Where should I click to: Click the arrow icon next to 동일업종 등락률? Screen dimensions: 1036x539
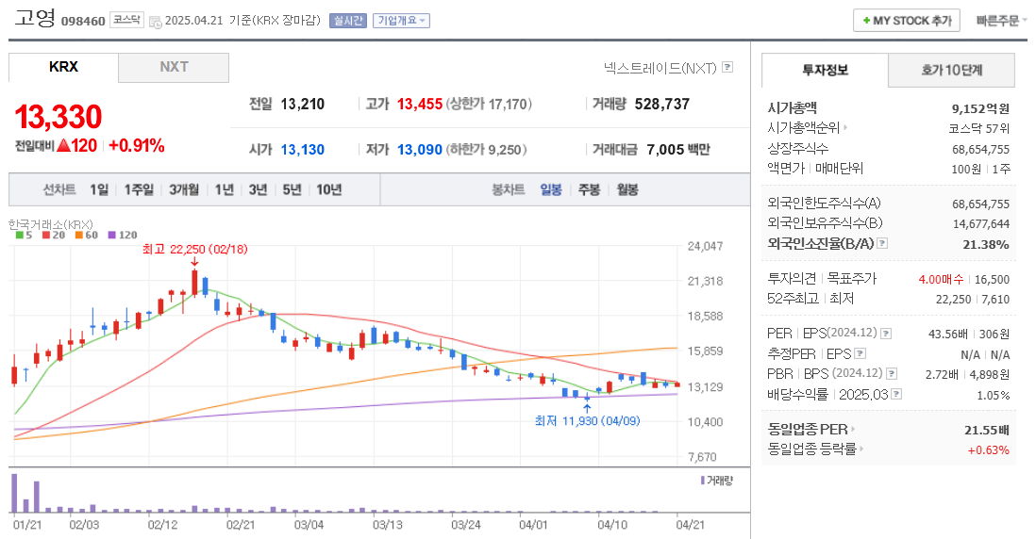[x=861, y=449]
